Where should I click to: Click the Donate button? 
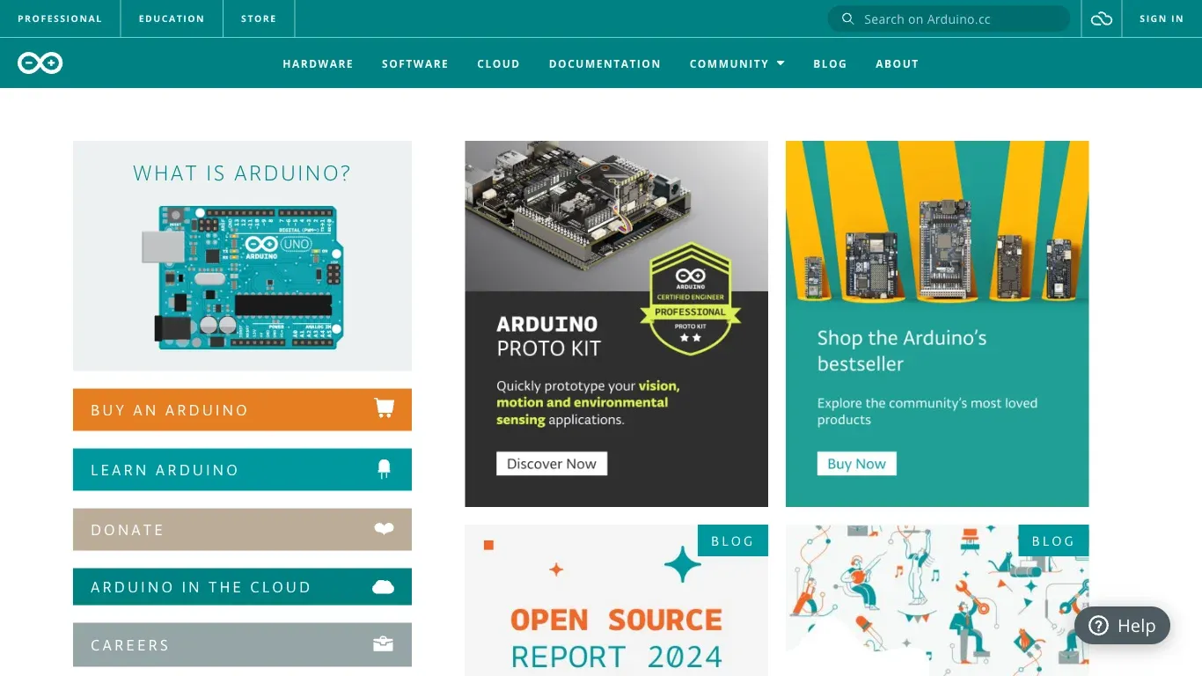click(x=242, y=529)
